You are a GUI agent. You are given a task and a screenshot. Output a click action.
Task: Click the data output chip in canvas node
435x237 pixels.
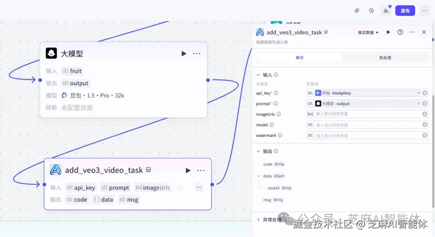104,200
